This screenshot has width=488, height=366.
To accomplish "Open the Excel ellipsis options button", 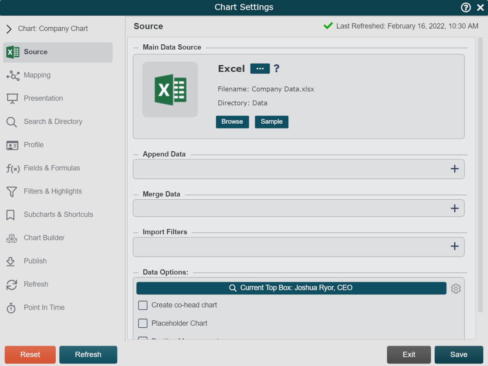I will pyautogui.click(x=260, y=68).
